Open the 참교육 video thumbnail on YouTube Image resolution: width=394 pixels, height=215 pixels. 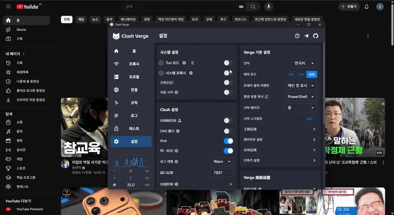click(x=84, y=127)
